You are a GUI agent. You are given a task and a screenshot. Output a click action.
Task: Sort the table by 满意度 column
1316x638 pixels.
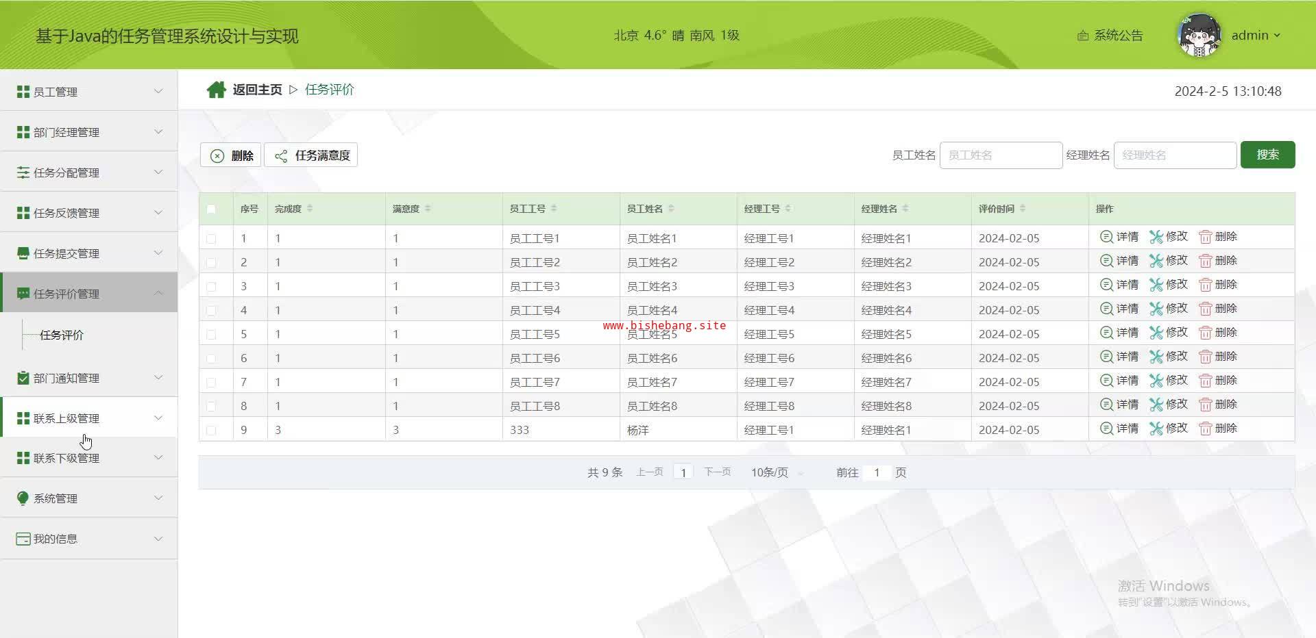tap(428, 208)
